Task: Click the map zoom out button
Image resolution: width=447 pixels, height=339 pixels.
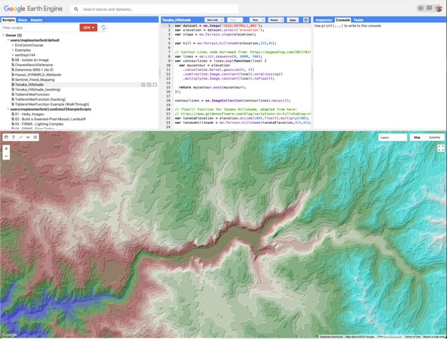Action: [7, 156]
